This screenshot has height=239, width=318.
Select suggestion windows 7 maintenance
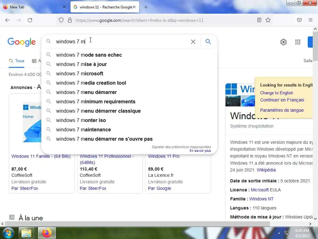pyautogui.click(x=129, y=130)
